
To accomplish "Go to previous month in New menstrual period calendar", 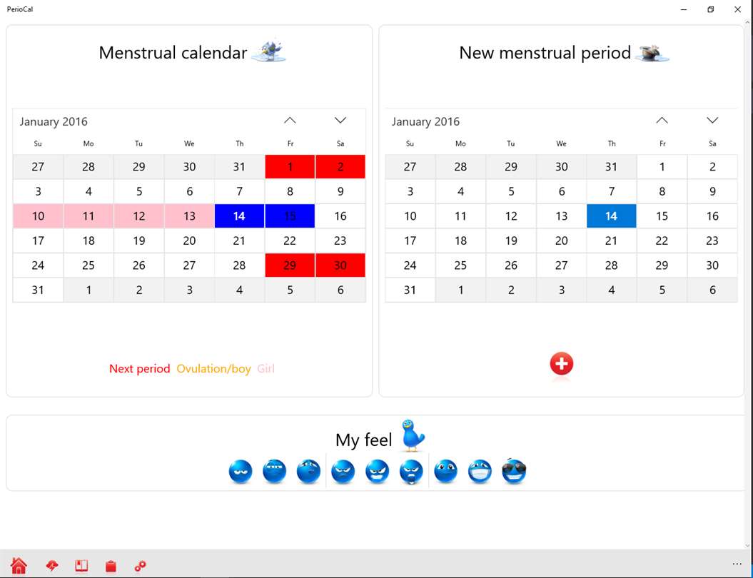I will 662,121.
